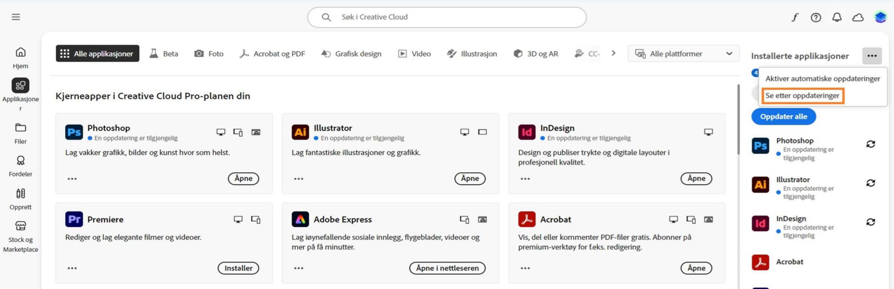Open InDesign with Åpne button

point(696,178)
